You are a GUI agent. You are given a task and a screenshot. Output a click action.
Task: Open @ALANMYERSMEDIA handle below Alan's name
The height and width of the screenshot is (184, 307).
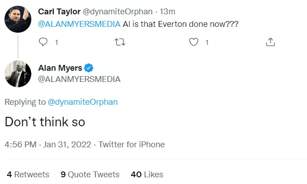coord(79,79)
